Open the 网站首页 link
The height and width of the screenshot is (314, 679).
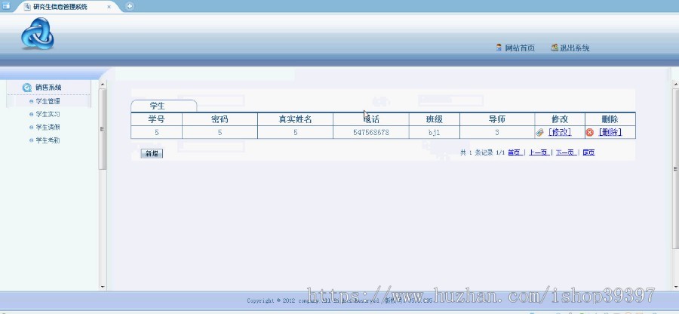coord(520,48)
